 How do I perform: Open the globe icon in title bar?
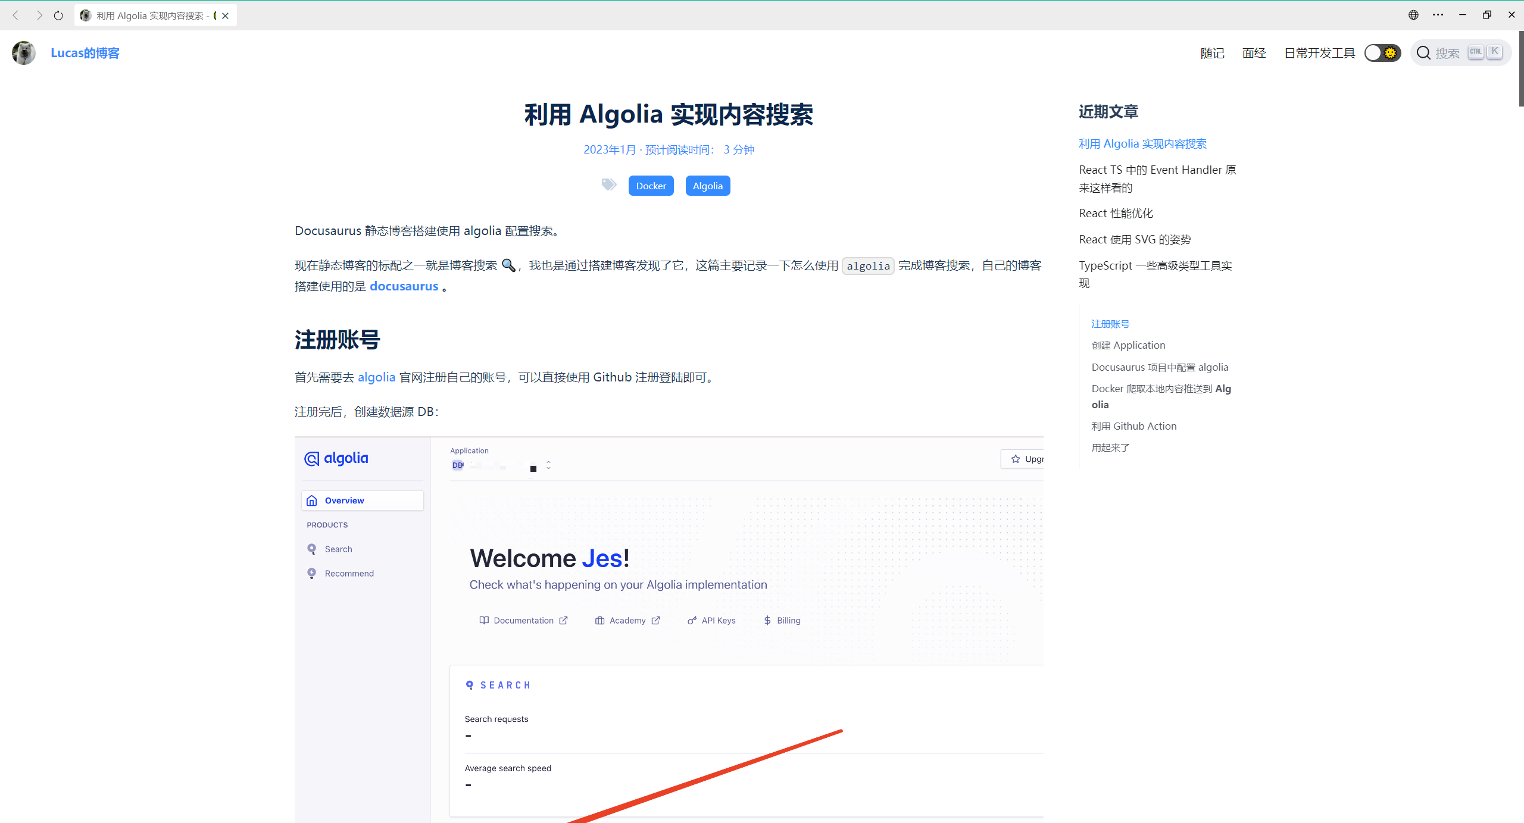[1413, 15]
